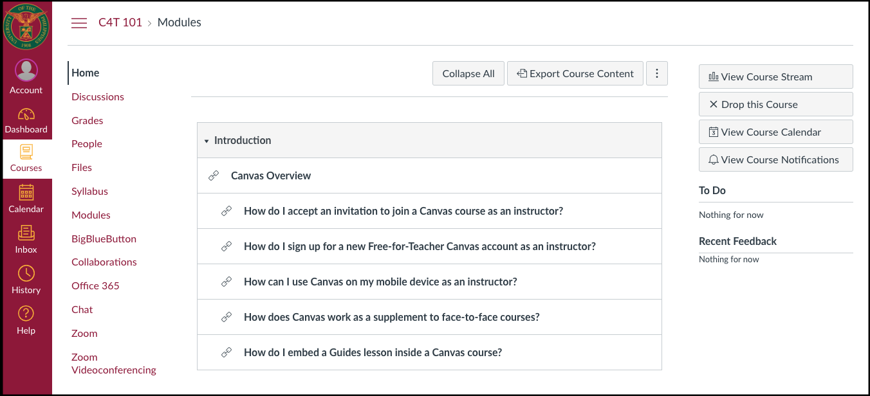Click View Course Notifications button
870x396 pixels.
[x=776, y=159]
